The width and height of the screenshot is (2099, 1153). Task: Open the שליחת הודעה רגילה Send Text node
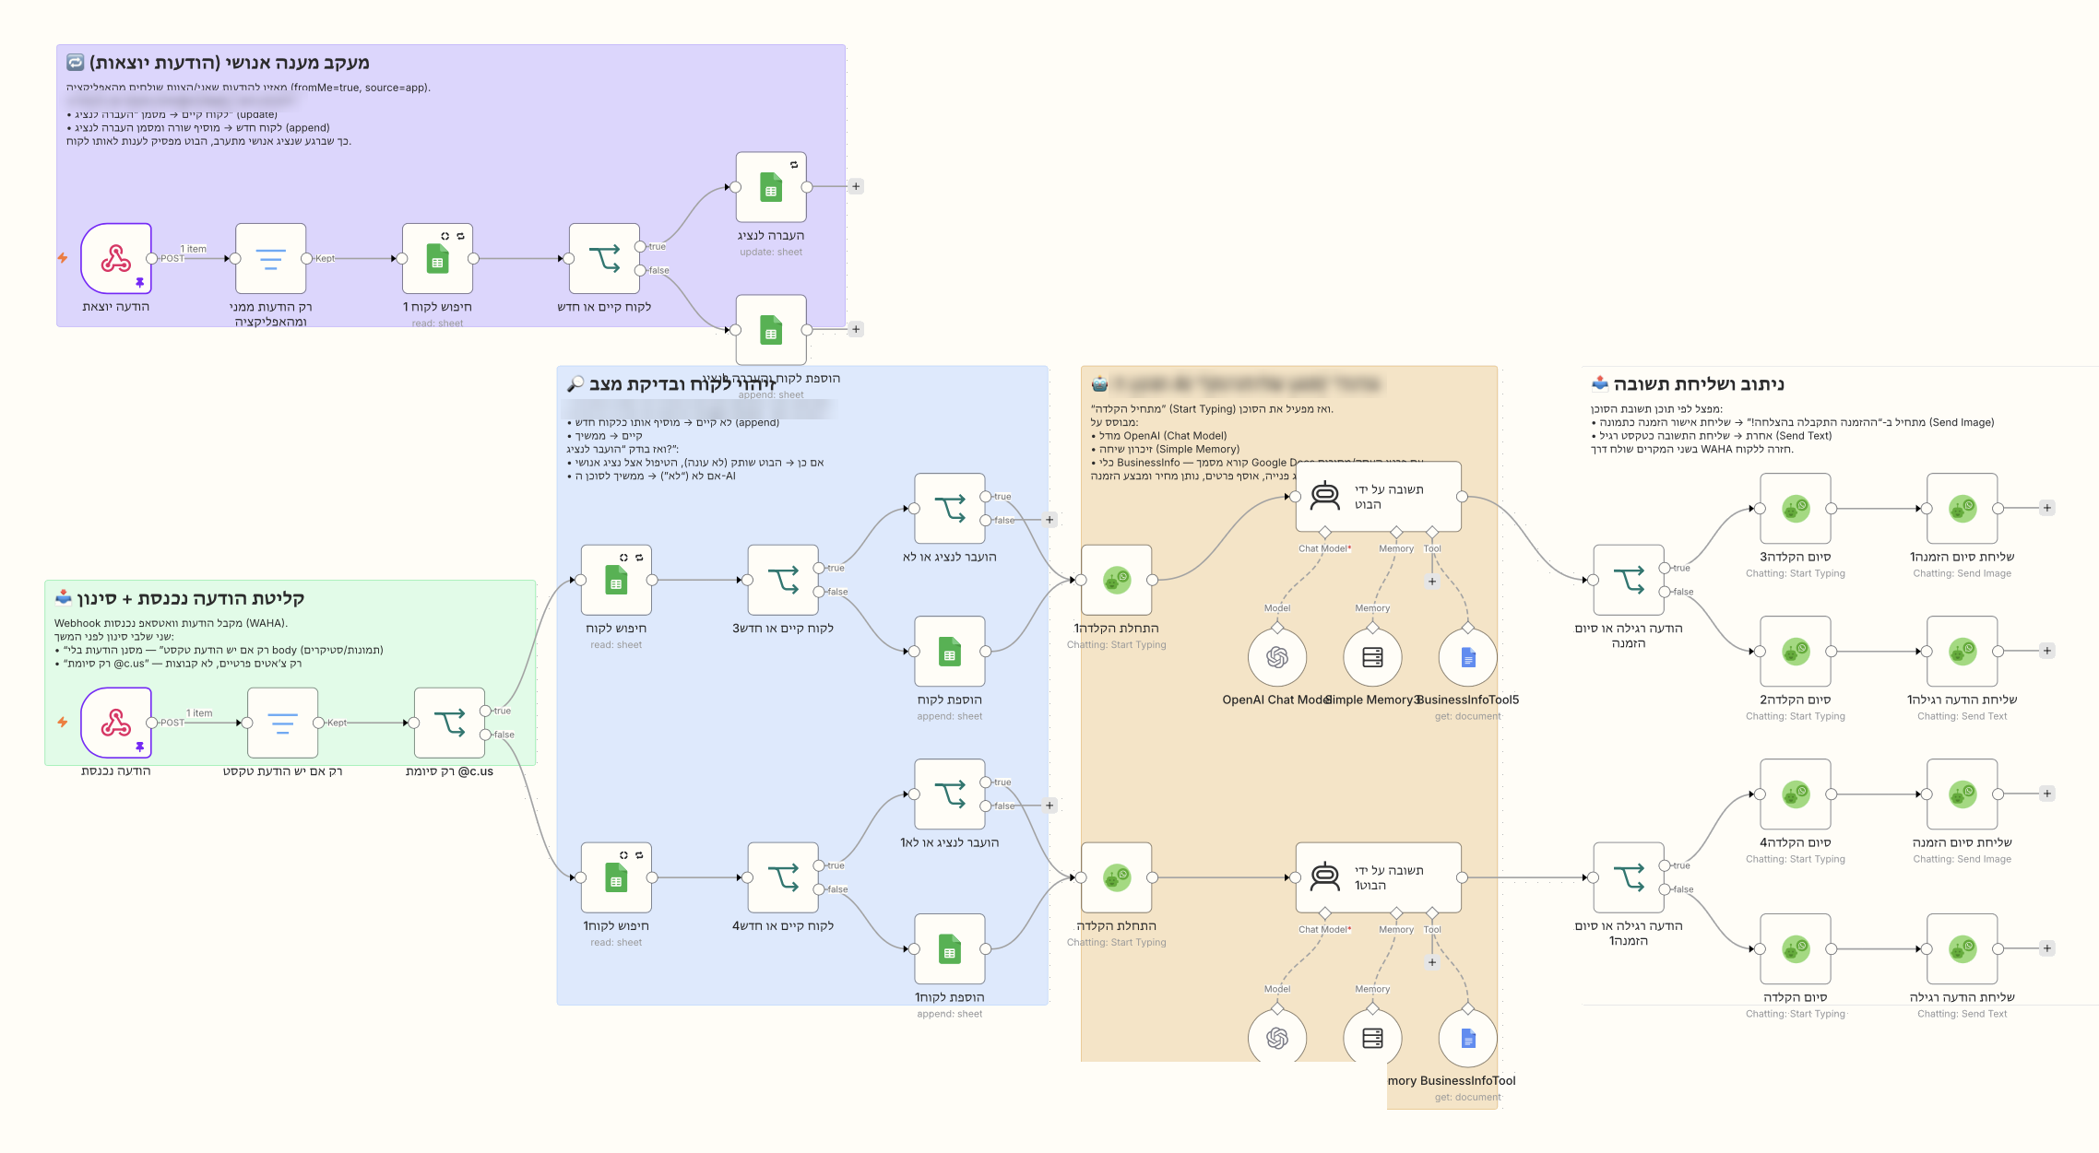pos(1963,949)
